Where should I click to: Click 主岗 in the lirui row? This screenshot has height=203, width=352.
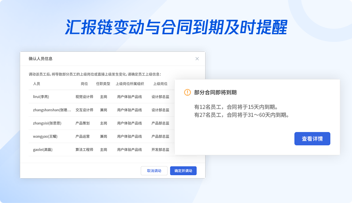tap(103, 97)
